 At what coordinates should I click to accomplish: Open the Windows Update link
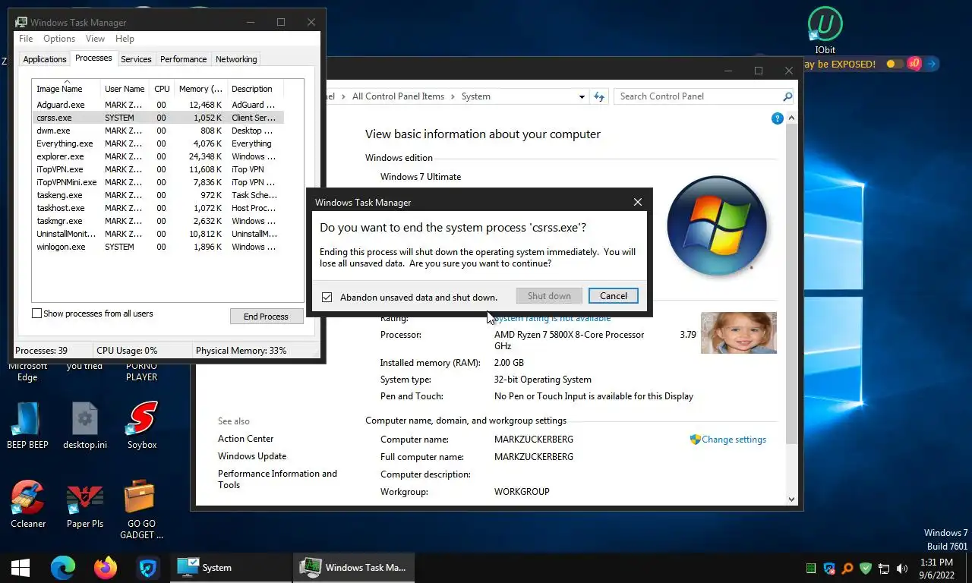point(252,456)
